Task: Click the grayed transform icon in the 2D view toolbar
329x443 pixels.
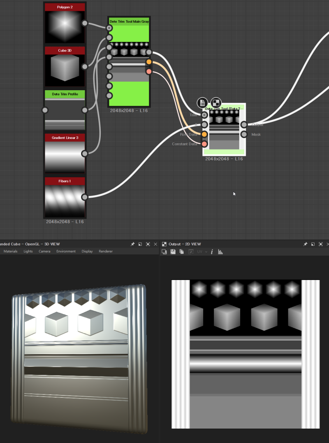Action: tap(191, 252)
